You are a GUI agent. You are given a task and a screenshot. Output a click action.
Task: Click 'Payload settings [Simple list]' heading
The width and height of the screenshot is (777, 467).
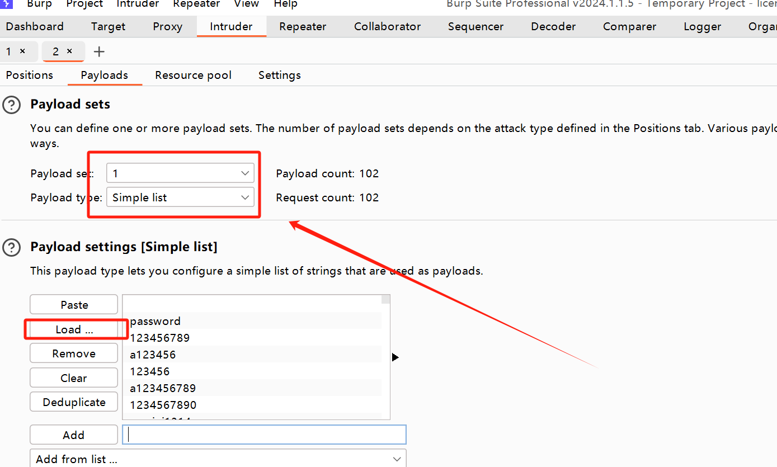124,247
